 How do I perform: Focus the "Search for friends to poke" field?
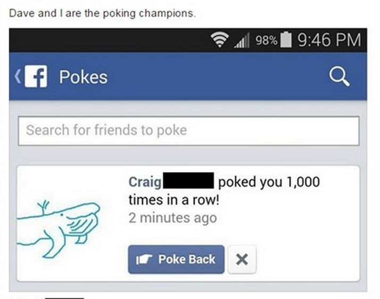click(x=188, y=130)
